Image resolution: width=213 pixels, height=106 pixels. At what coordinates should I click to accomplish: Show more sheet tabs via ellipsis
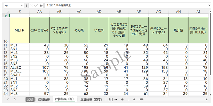point(116,100)
